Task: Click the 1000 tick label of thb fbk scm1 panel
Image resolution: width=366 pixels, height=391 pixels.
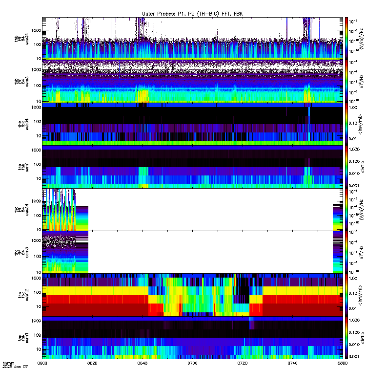Action: (x=36, y=150)
